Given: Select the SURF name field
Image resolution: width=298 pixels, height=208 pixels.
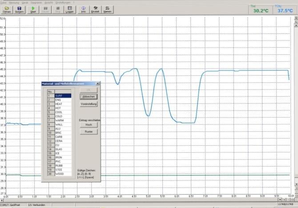Looking at the screenshot, I should tap(63, 96).
